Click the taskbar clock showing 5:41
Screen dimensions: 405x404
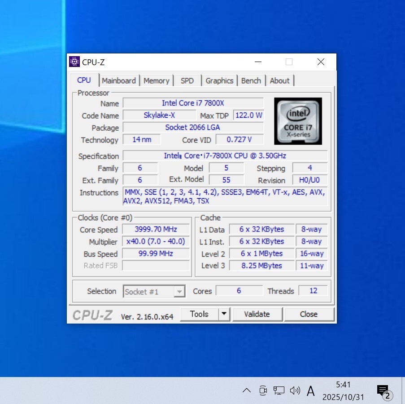(343, 391)
